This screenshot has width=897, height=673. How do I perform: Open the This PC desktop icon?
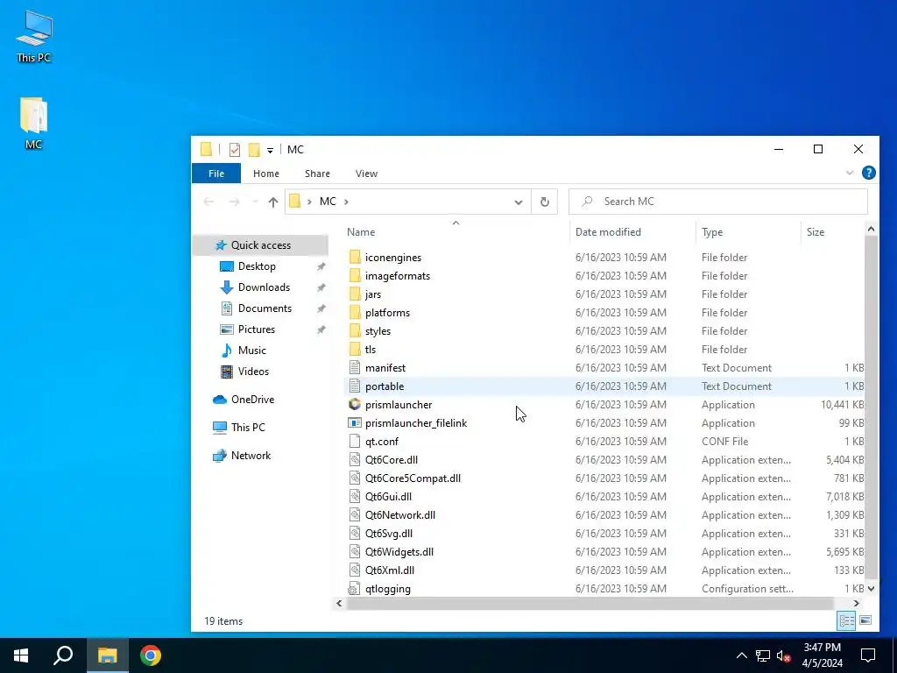click(34, 36)
